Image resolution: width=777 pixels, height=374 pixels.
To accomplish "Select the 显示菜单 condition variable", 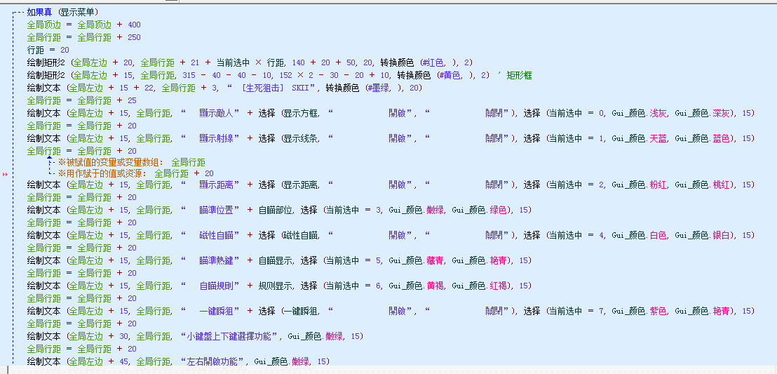I will pos(77,12).
